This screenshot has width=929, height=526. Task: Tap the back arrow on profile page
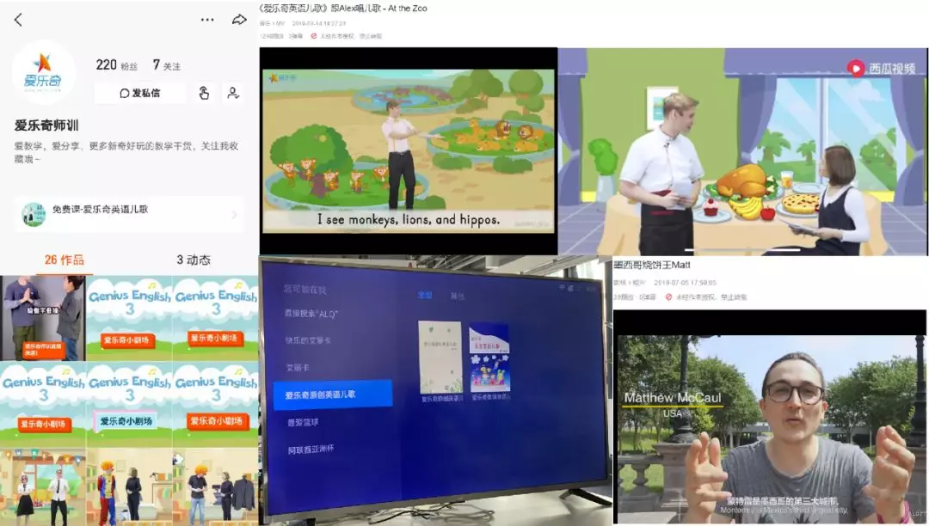tap(18, 20)
